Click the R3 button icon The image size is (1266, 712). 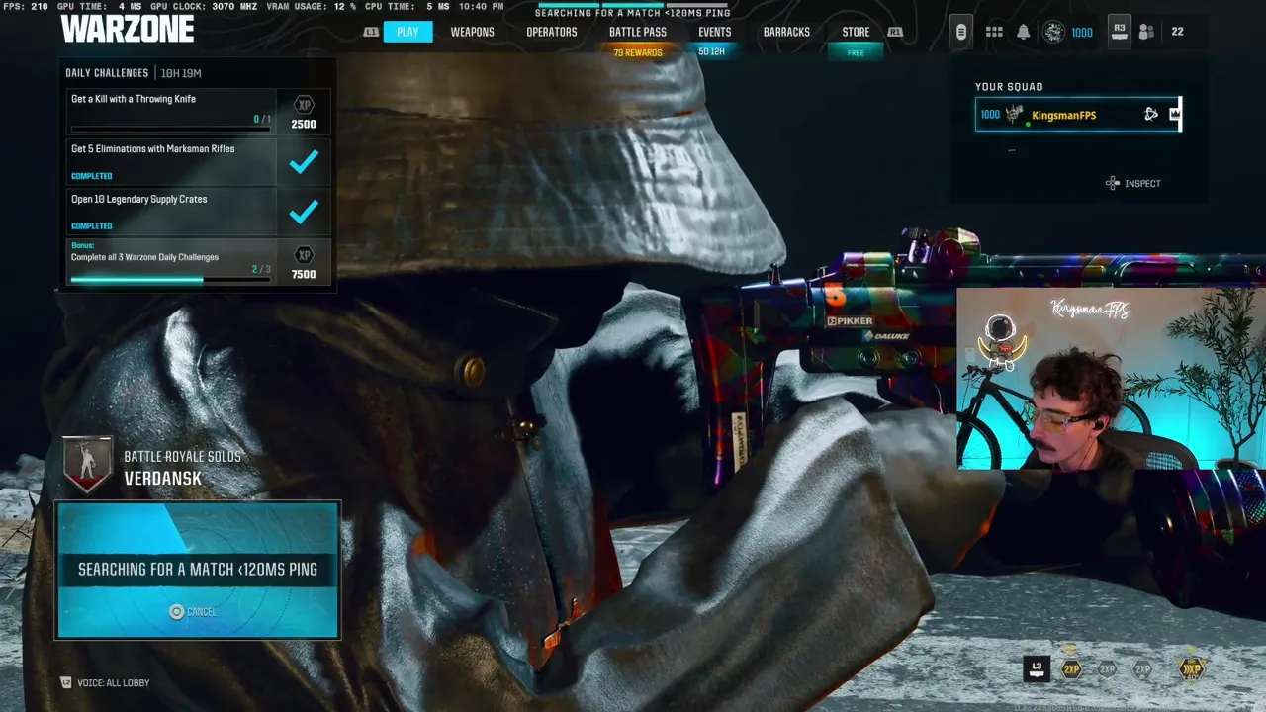pyautogui.click(x=1119, y=32)
